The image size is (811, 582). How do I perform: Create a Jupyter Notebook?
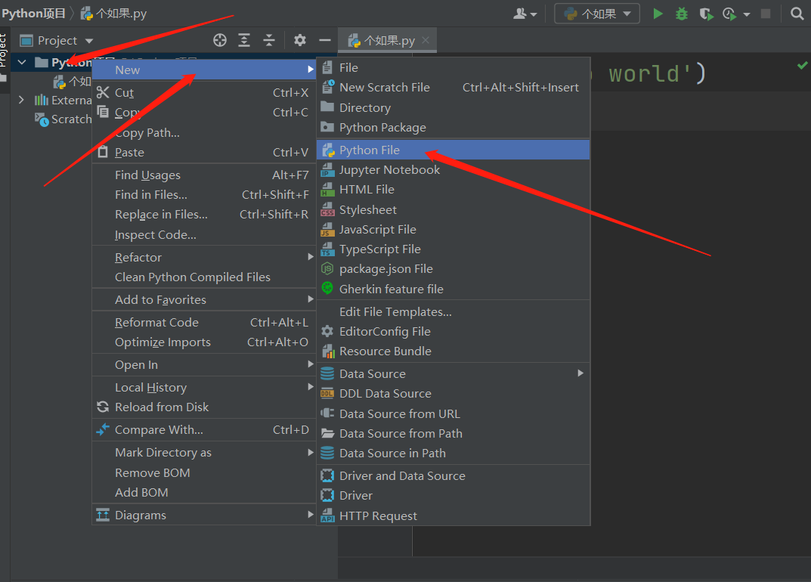coord(453,170)
